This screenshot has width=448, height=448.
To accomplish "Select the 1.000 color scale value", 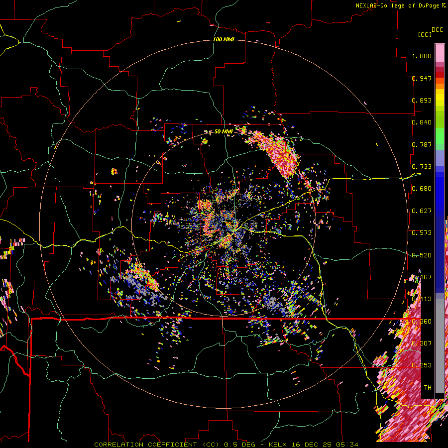I will click(x=422, y=56).
